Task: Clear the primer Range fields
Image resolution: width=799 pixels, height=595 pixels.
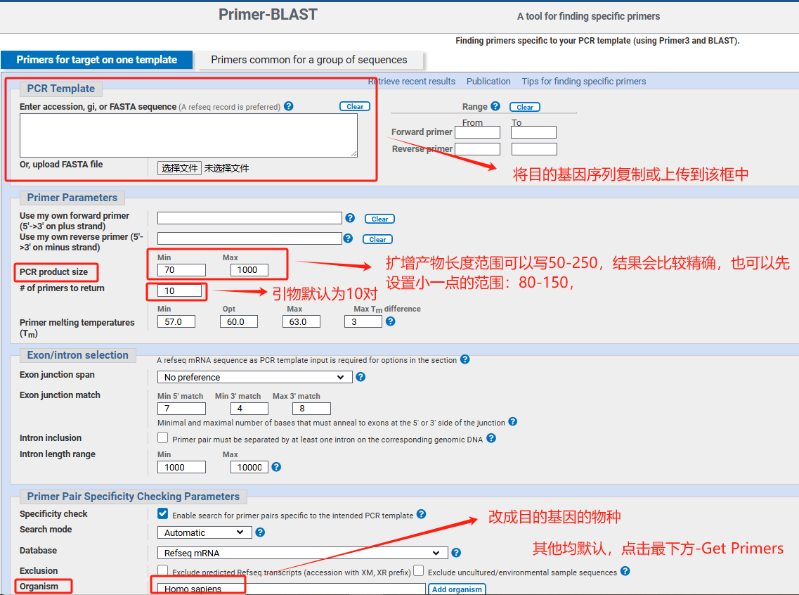Action: (x=525, y=107)
